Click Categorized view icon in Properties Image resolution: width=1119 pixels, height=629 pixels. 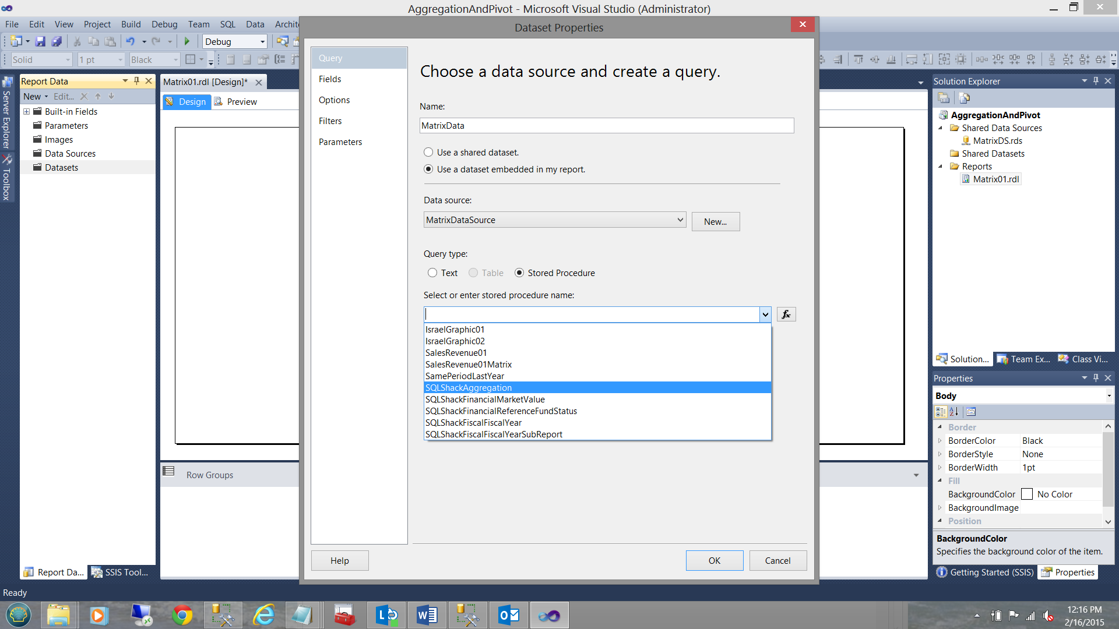[940, 412]
